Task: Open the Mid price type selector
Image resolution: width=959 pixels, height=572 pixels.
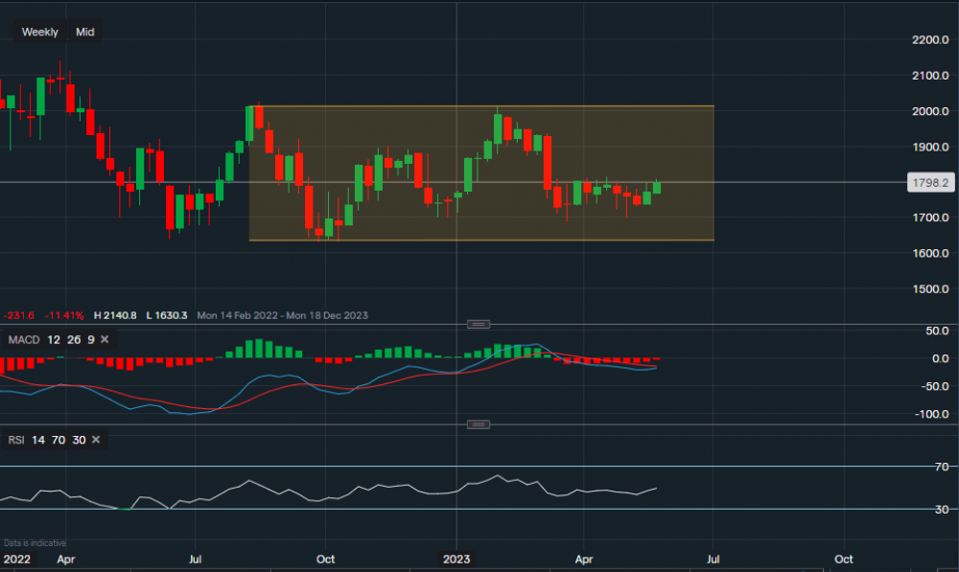Action: coord(85,32)
